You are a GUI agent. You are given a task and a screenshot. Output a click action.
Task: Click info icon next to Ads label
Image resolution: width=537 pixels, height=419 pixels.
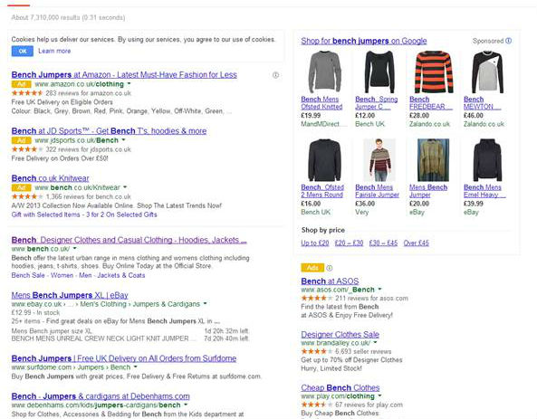click(x=330, y=268)
